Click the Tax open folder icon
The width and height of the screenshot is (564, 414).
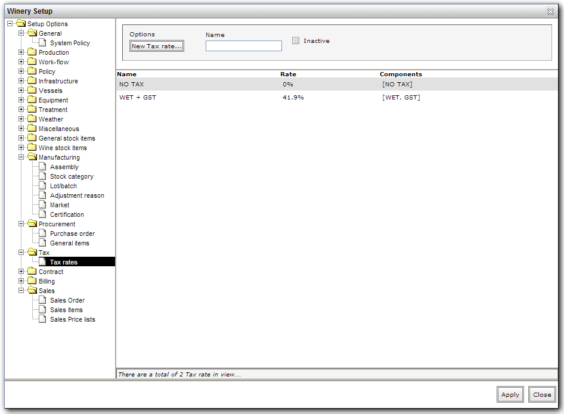click(32, 253)
